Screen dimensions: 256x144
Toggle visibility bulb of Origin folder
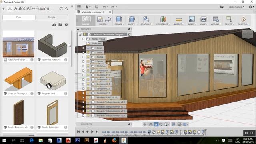[88, 48]
